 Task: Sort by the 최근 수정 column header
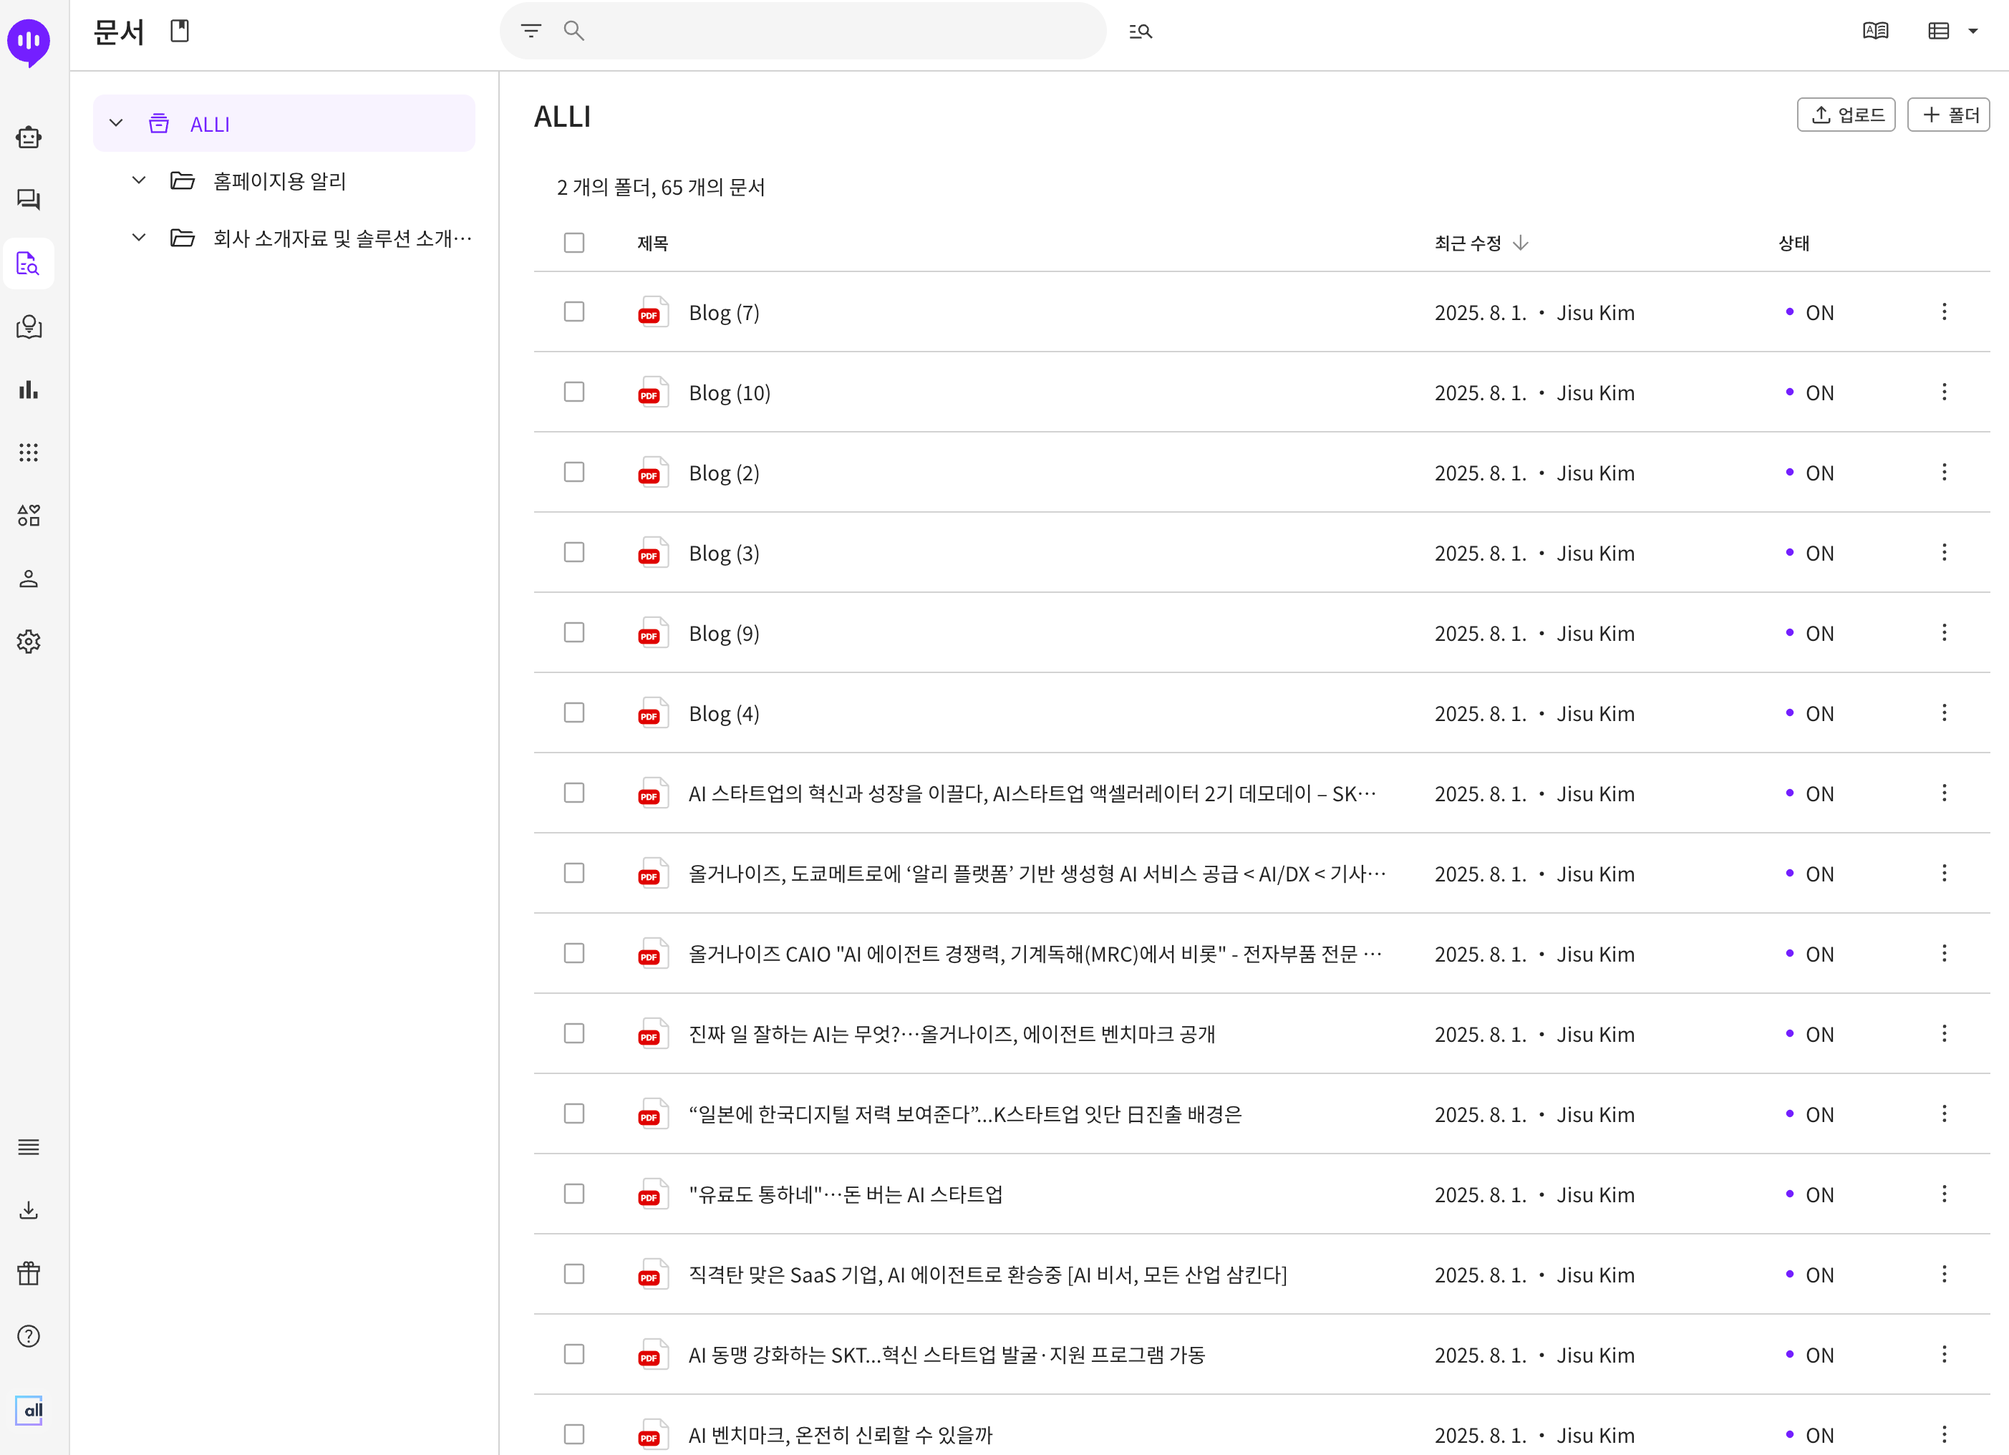1468,243
